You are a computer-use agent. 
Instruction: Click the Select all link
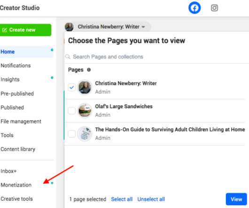click(x=122, y=199)
